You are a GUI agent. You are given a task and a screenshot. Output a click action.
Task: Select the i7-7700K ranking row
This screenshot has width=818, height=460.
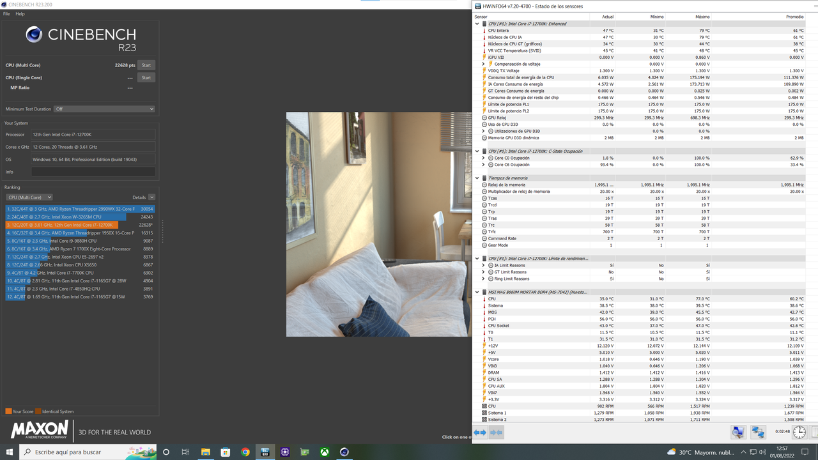point(80,273)
